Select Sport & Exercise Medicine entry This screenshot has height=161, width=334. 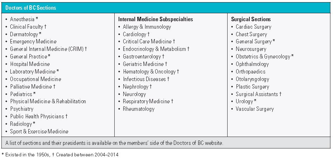tap(39, 132)
